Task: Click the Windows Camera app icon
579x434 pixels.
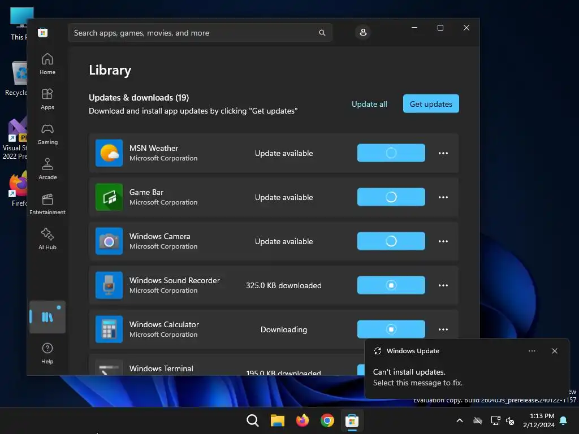Action: (109, 241)
